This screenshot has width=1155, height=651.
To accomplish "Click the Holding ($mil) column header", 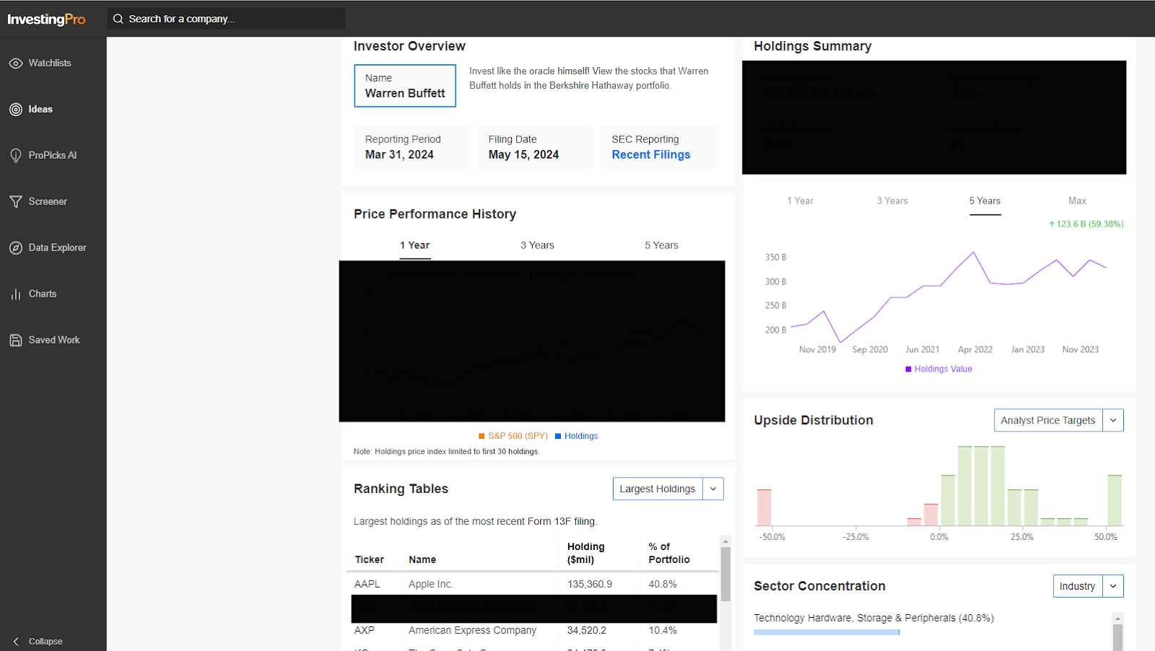I will (x=586, y=554).
